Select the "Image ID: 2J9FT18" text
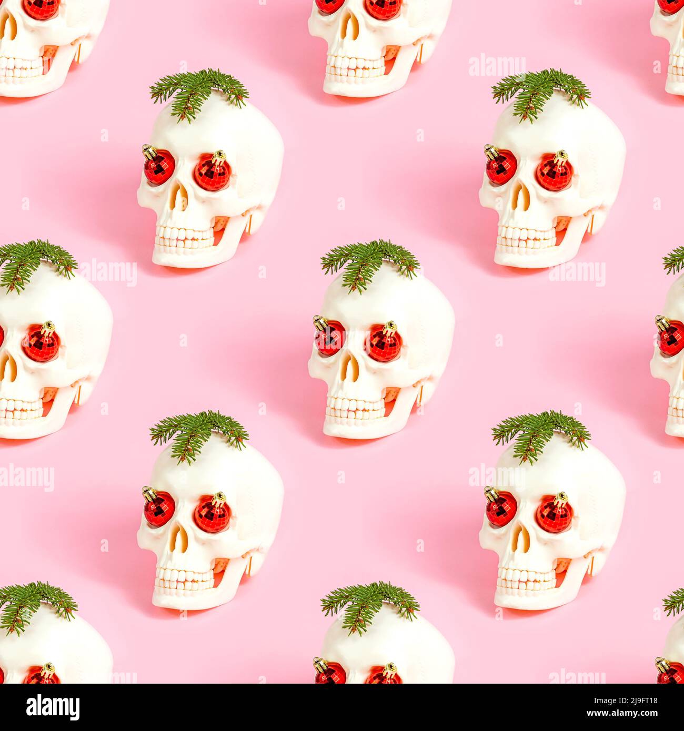Viewport: 684px width, 731px height. pos(626,700)
